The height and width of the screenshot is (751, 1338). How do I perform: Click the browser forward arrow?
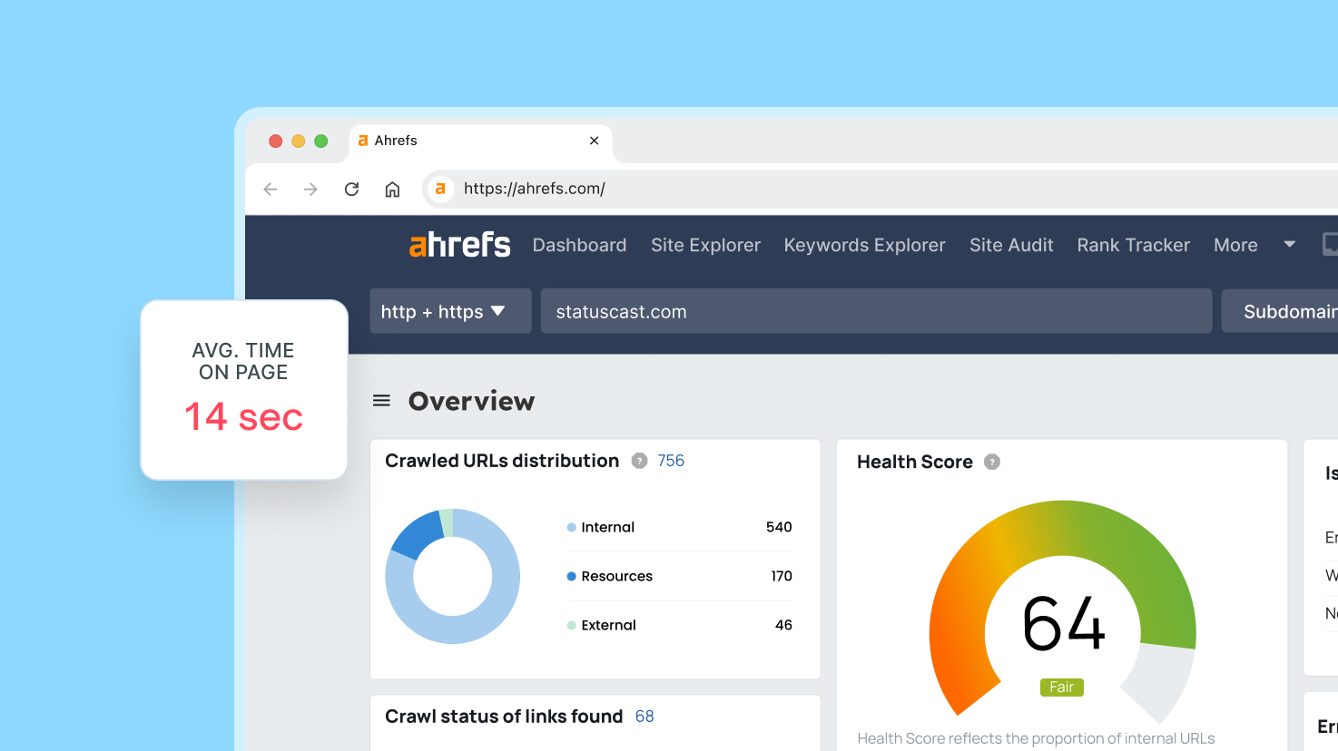[310, 189]
